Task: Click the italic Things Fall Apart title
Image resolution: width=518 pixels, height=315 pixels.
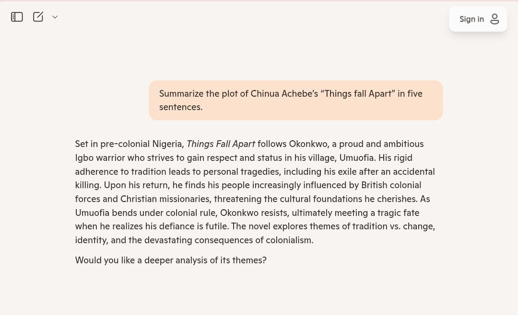Action: [x=221, y=144]
